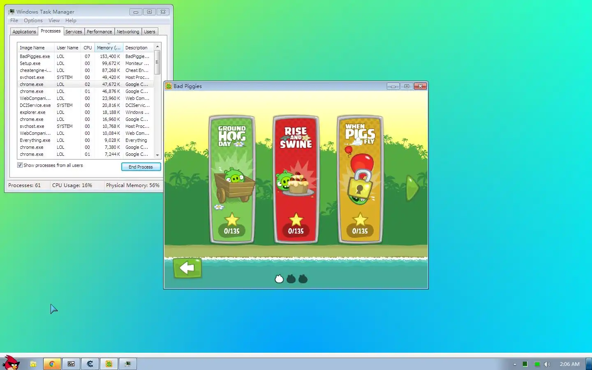
Task: Click the bright green tray icon beside volume
Action: pyautogui.click(x=537, y=364)
